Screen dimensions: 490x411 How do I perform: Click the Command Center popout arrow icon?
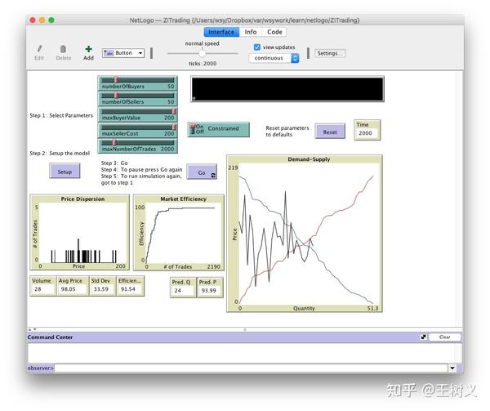pos(423,337)
